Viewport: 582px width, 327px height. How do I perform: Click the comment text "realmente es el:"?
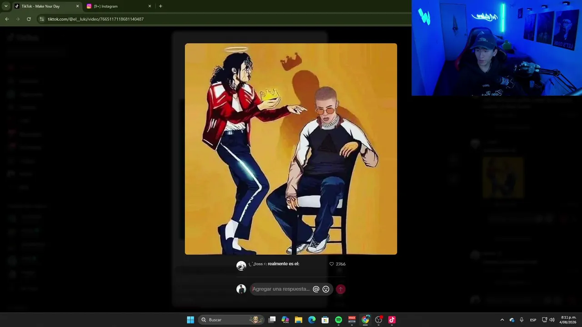click(x=283, y=264)
